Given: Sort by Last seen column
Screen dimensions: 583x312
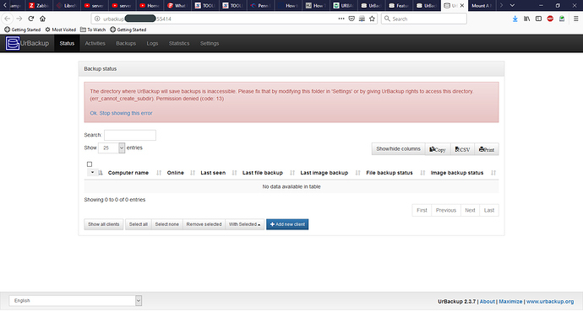Looking at the screenshot, I should (213, 173).
